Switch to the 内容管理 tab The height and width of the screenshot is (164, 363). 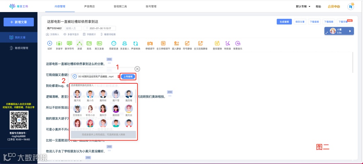tap(60, 6)
